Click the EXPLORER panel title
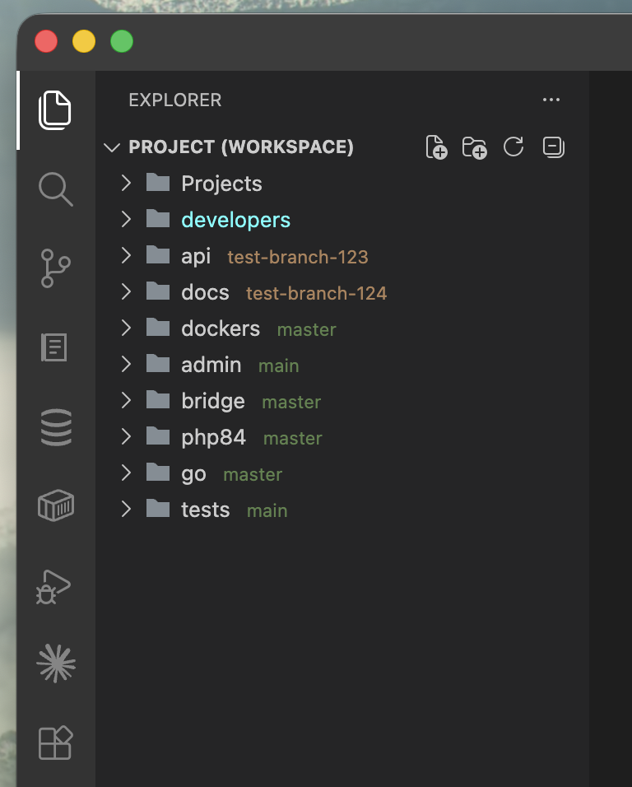632x787 pixels. [x=175, y=100]
